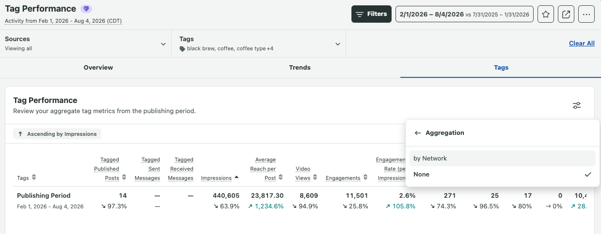
Task: Open the date range picker
Action: tap(464, 14)
